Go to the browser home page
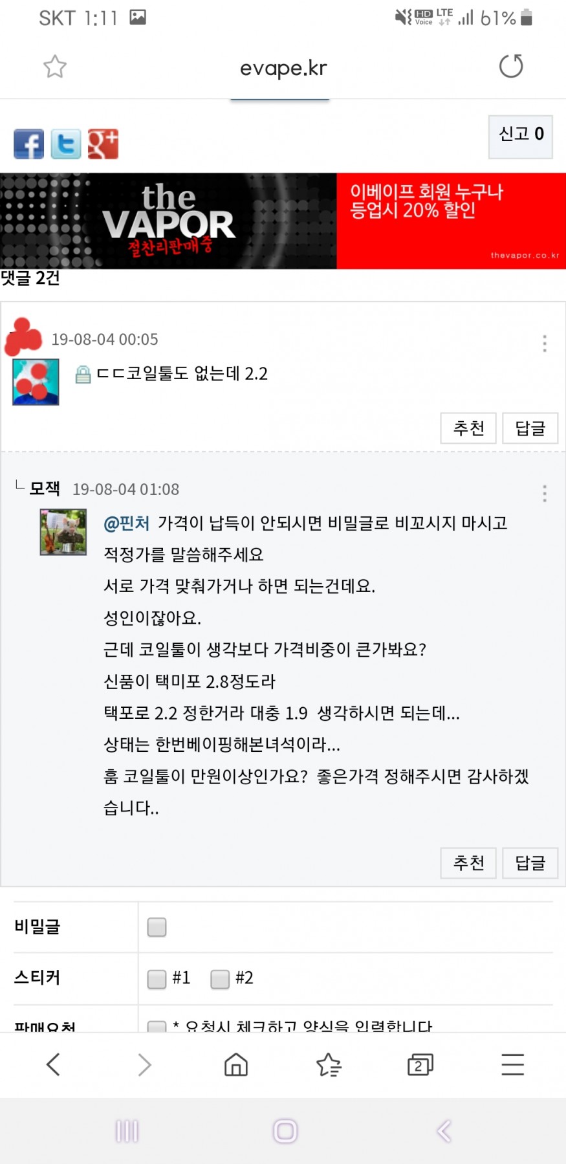 tap(236, 1064)
